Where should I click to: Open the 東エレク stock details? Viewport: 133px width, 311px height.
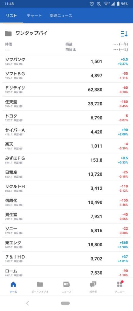(x=66, y=244)
